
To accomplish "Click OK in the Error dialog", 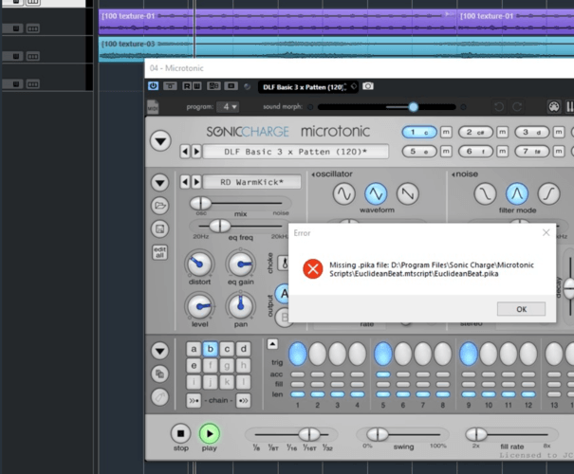I will 521,309.
